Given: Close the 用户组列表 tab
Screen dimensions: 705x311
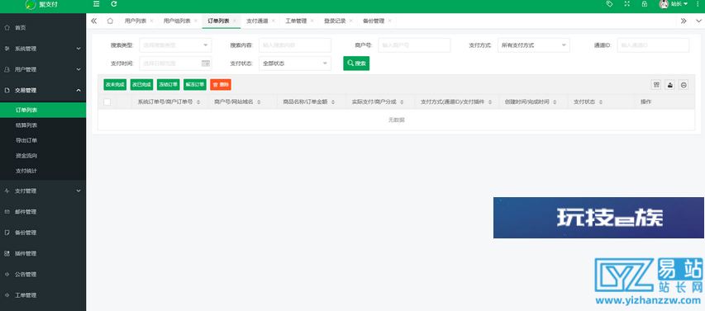Looking at the screenshot, I should pos(196,21).
